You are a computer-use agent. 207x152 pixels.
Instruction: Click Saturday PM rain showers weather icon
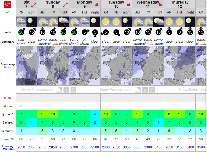pos(21,22)
